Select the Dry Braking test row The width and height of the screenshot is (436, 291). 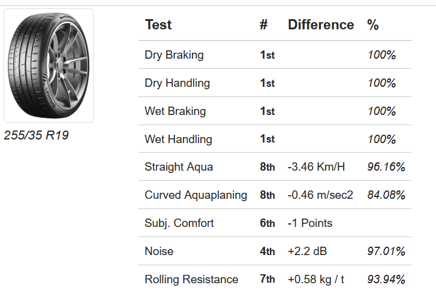(x=174, y=55)
